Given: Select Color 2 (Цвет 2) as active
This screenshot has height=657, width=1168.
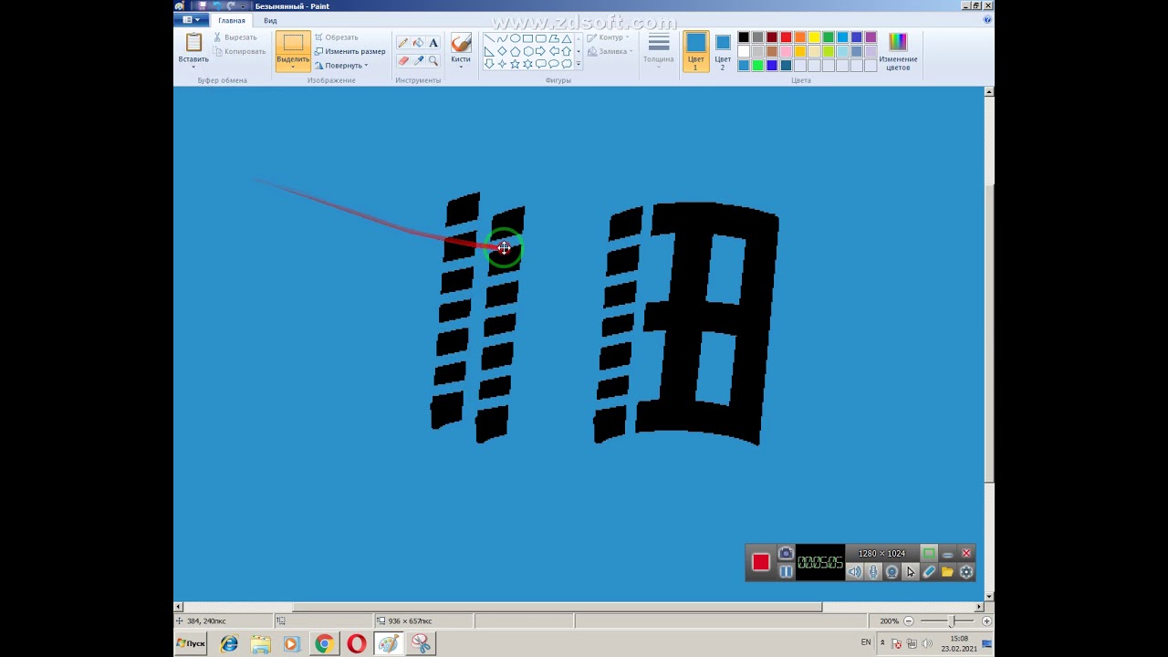Looking at the screenshot, I should coord(723,51).
